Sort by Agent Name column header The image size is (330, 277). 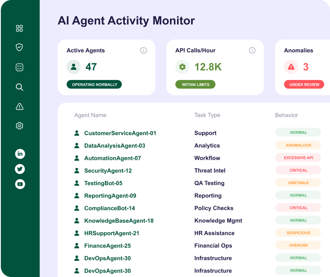(90, 115)
